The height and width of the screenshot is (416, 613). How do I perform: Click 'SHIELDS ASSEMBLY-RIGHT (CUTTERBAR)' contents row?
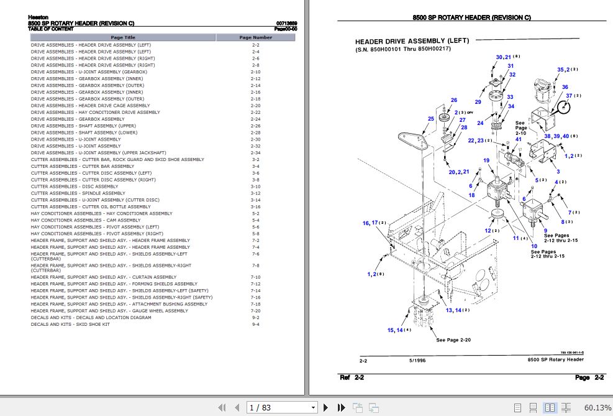pyautogui.click(x=163, y=267)
